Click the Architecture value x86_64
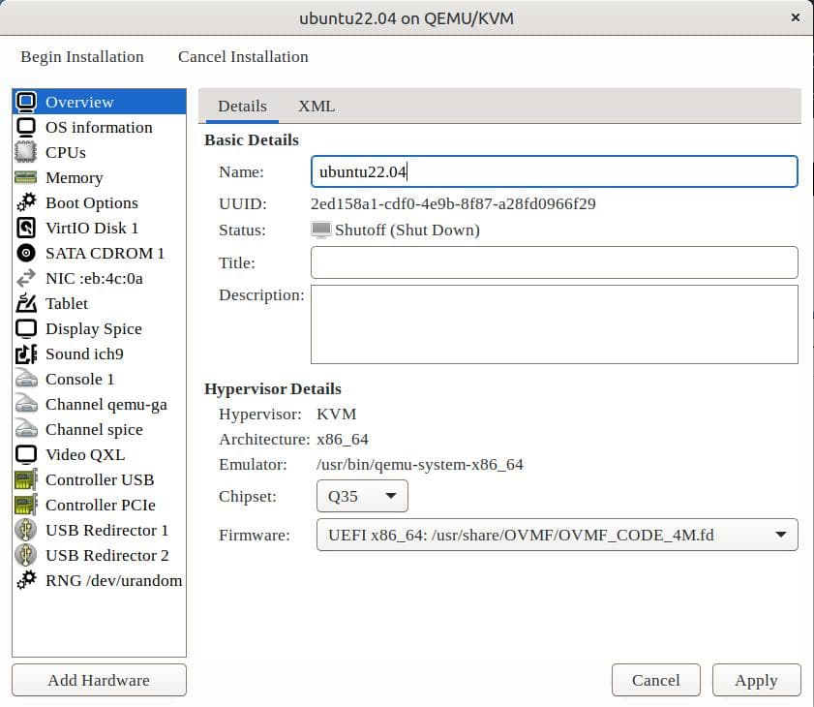 click(343, 440)
